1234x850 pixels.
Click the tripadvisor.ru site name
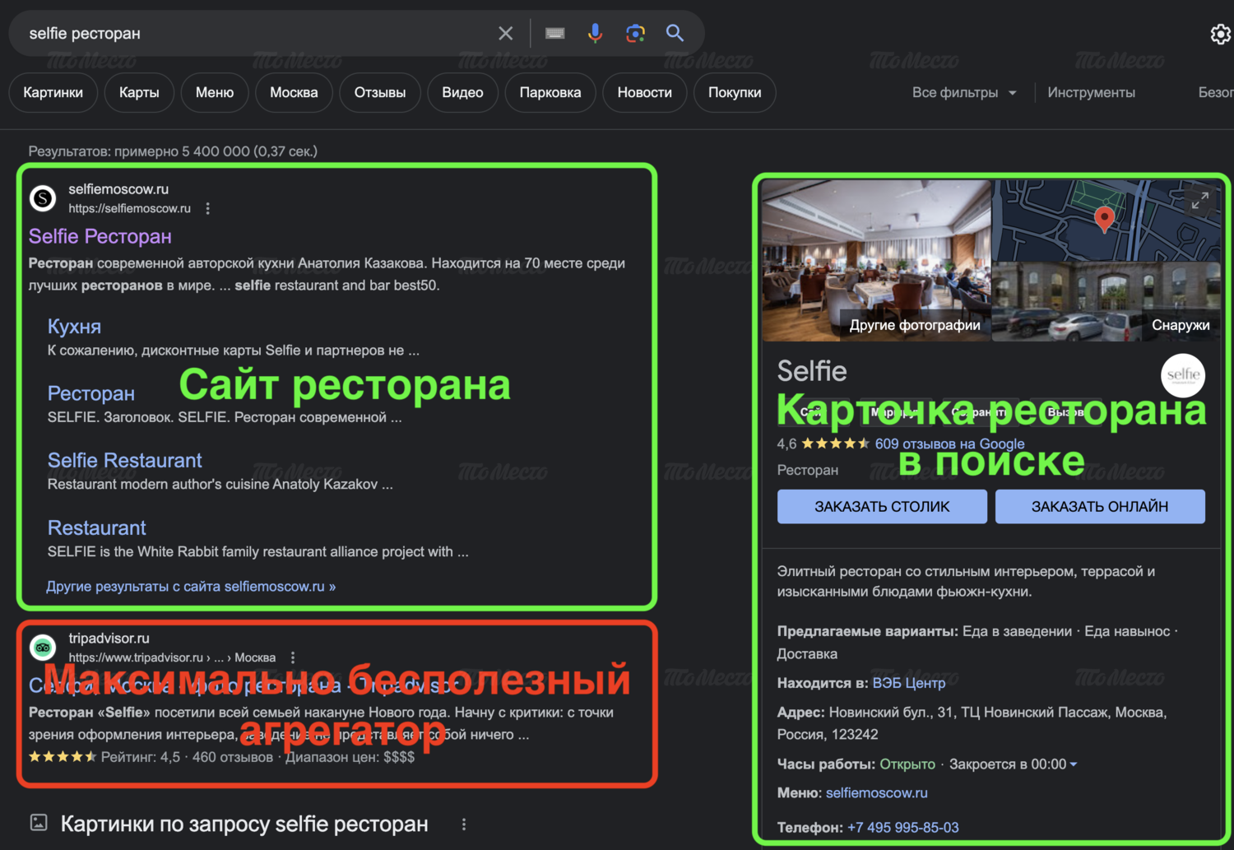(x=109, y=639)
